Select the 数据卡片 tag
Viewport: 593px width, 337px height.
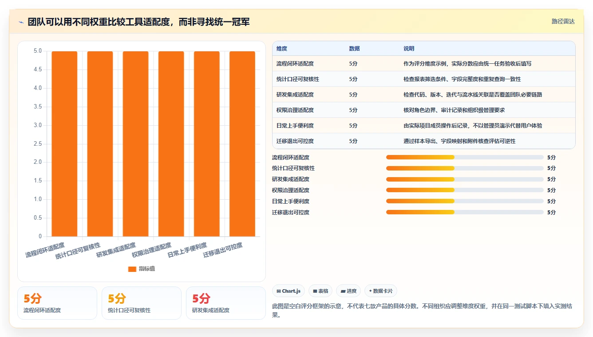pos(381,291)
